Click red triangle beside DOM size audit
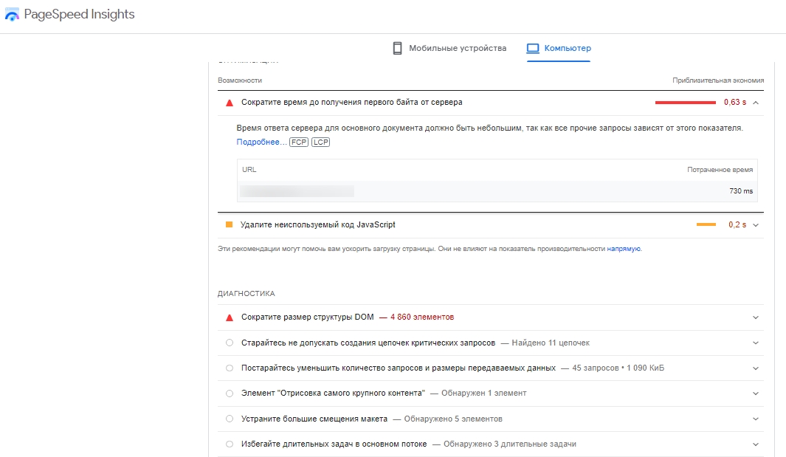This screenshot has height=457, width=786. (x=229, y=317)
